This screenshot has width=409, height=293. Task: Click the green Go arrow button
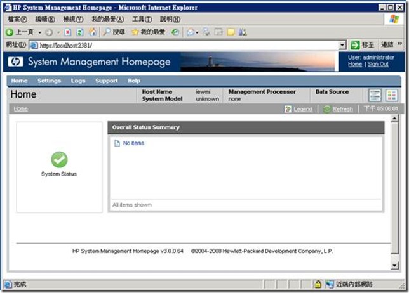355,45
